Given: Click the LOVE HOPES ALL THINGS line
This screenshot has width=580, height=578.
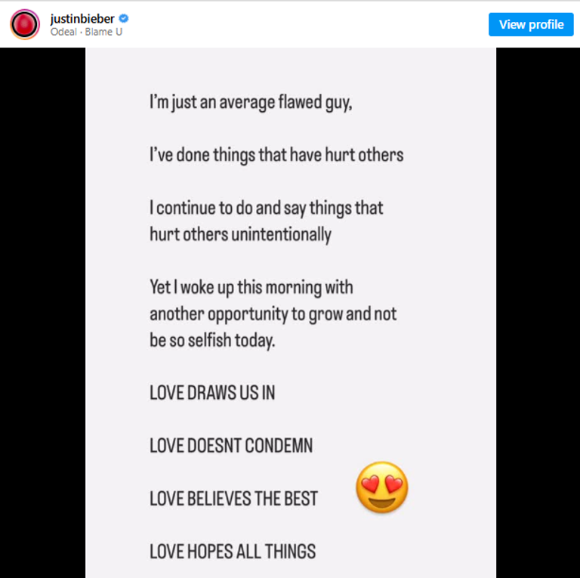Looking at the screenshot, I should click(x=233, y=552).
